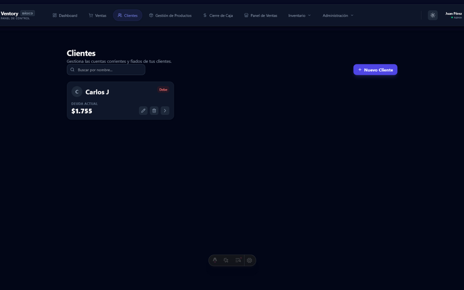Click the Carlos J avatar circle
464x290 pixels.
click(x=77, y=92)
